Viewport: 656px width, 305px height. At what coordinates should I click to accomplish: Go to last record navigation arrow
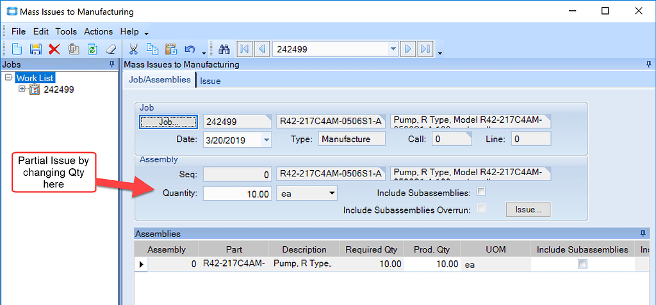coord(425,49)
